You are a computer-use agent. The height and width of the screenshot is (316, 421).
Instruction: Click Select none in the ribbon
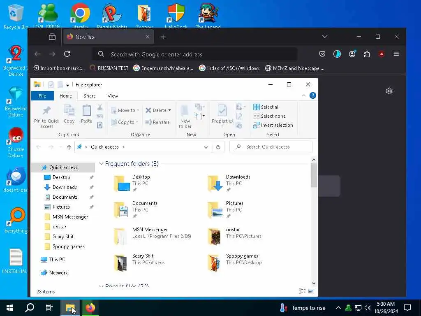coord(270,116)
